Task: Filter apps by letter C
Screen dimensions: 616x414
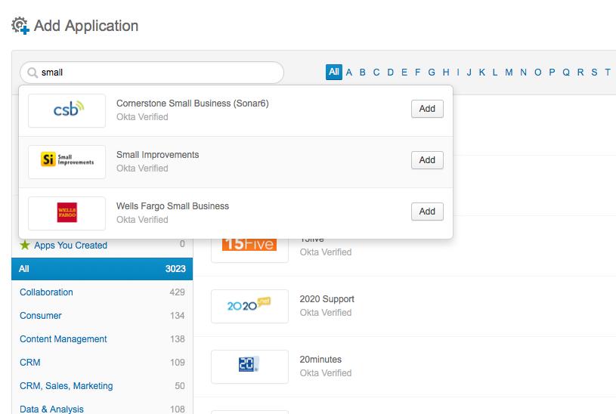Action: (x=376, y=73)
